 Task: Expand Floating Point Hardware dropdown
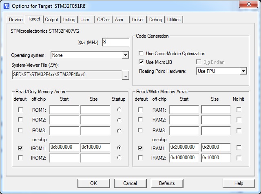tap(221, 71)
